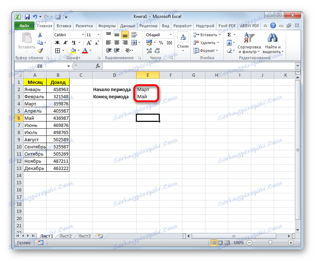Click the zoom out minus button
This screenshot has width=315, height=261.
tap(249, 243)
